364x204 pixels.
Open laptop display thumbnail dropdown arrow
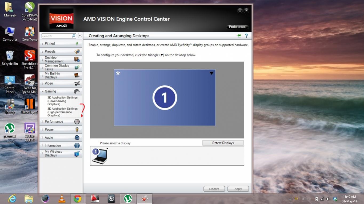click(107, 149)
